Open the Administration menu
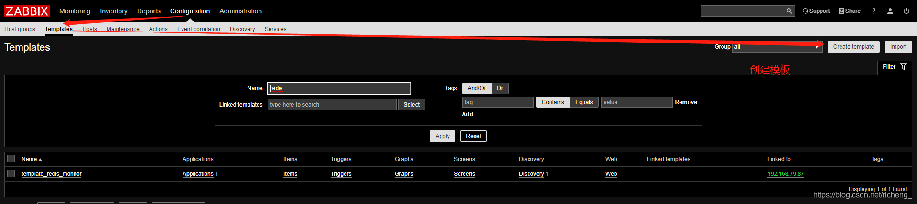917x204 pixels. (240, 11)
